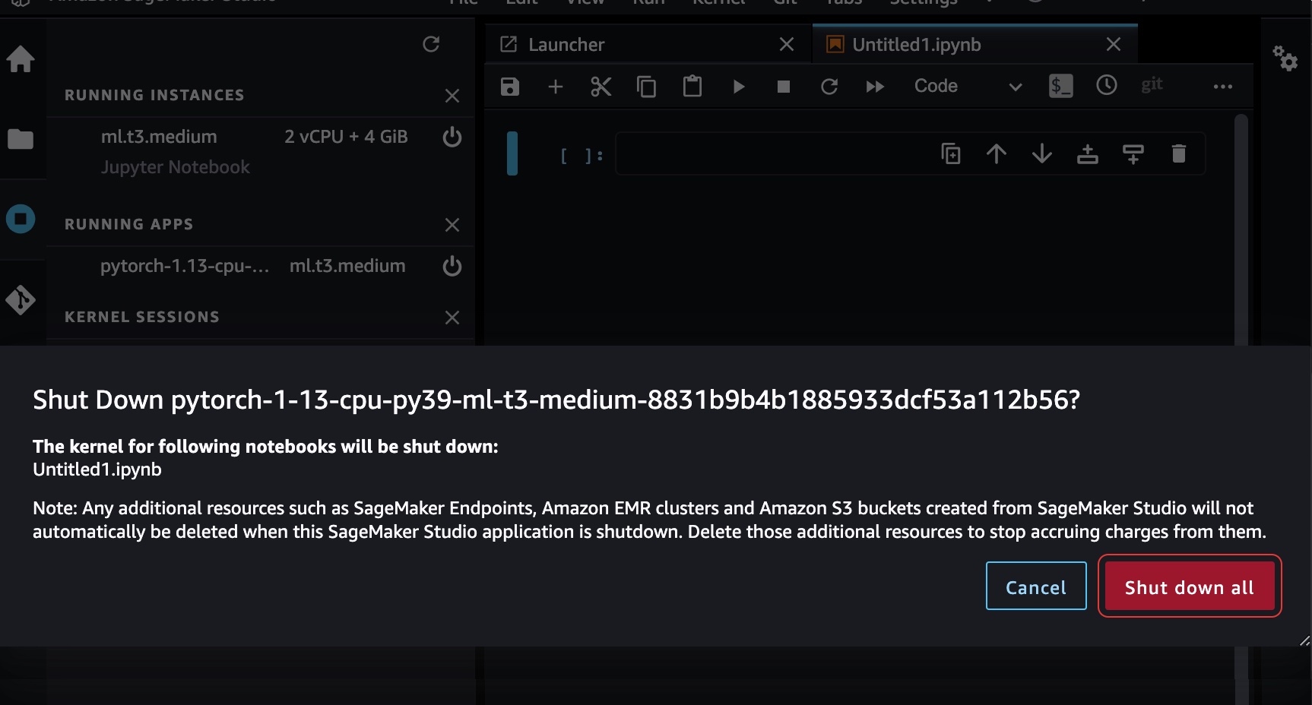The height and width of the screenshot is (705, 1312).
Task: Click the 'Jupyter Notebook' label under the instance
Action: click(175, 167)
